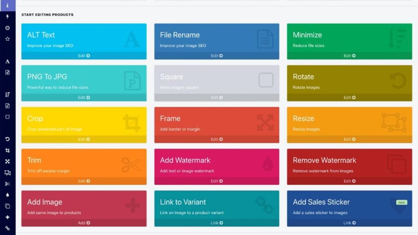Click Link on the Link to Variant card

tap(216, 223)
